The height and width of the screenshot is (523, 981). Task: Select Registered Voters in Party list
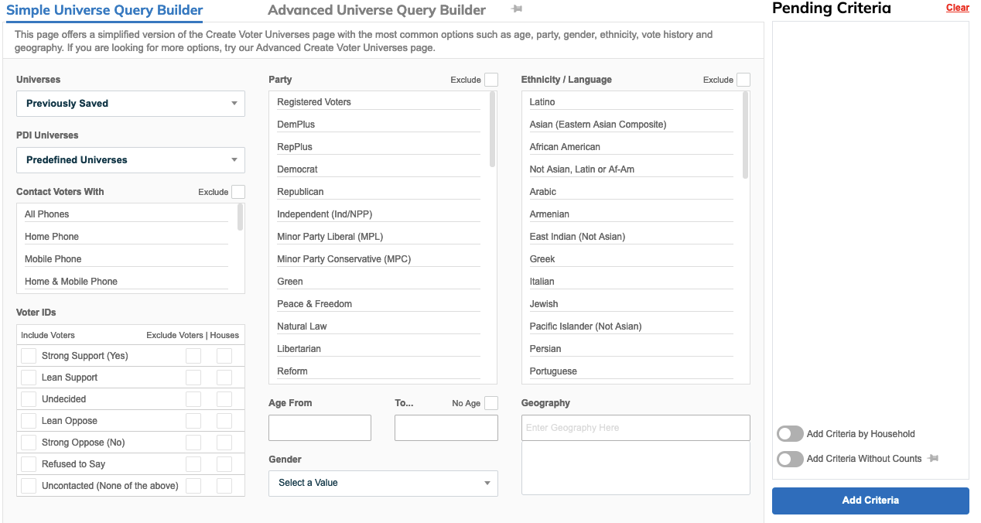378,102
